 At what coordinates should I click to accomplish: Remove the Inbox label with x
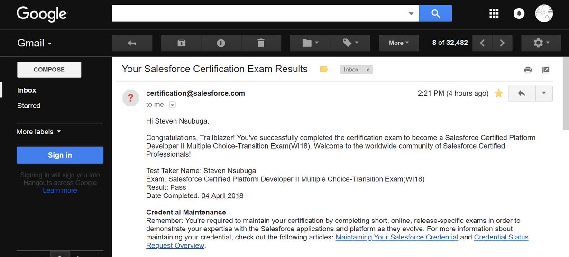click(367, 70)
